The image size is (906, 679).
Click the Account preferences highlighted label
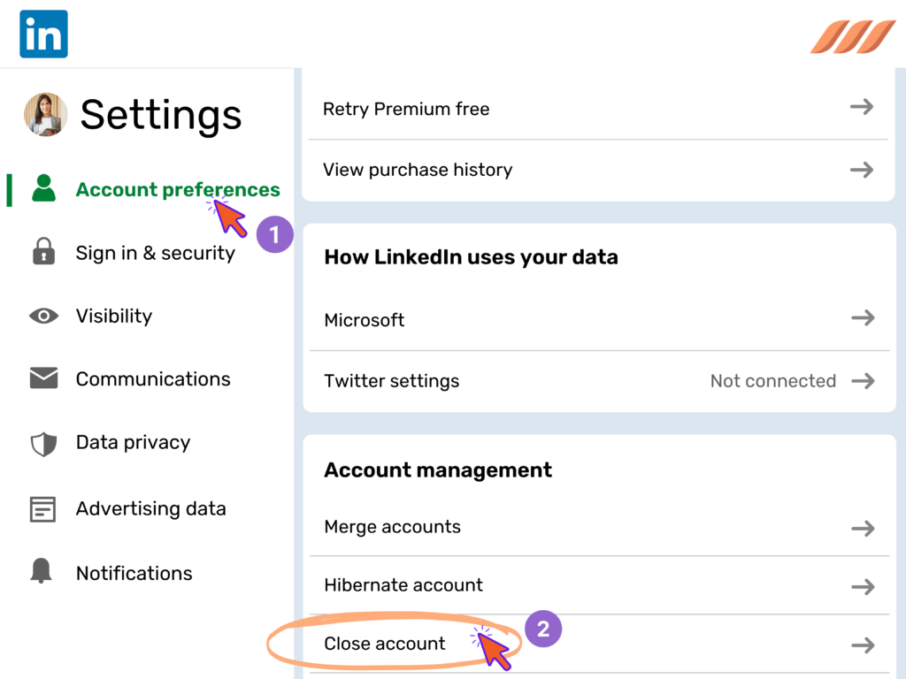177,189
